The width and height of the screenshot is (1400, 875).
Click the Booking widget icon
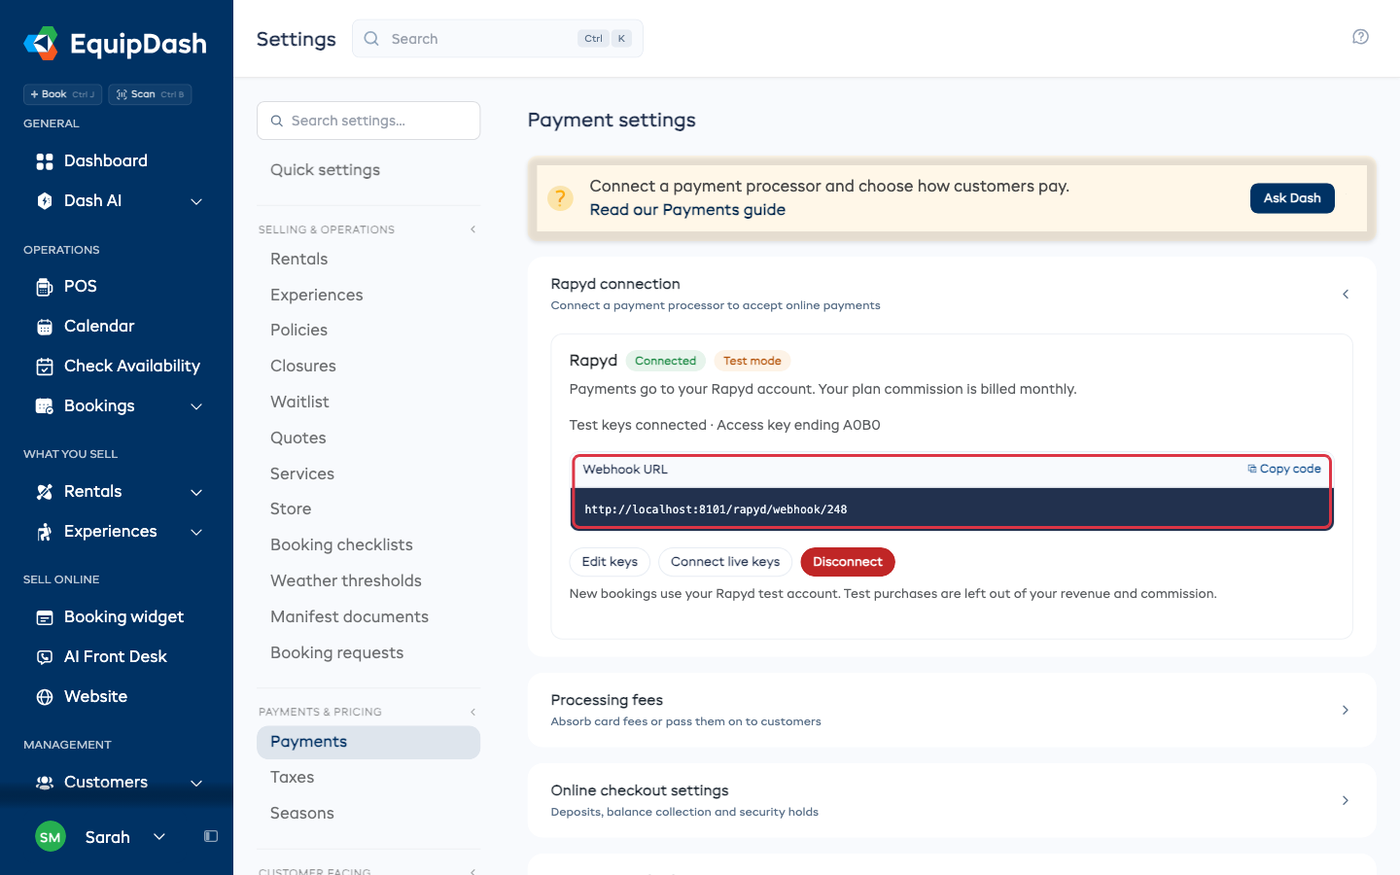pyautogui.click(x=45, y=617)
